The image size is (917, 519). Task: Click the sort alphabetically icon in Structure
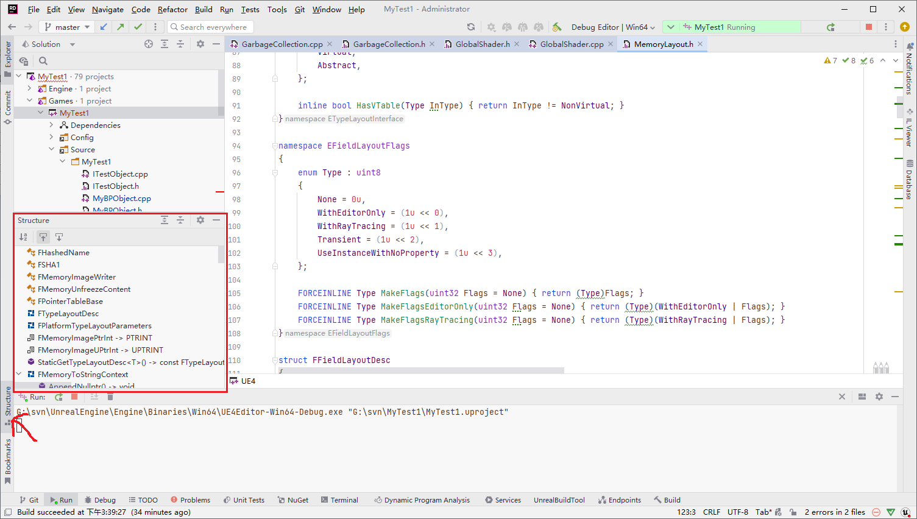[23, 237]
